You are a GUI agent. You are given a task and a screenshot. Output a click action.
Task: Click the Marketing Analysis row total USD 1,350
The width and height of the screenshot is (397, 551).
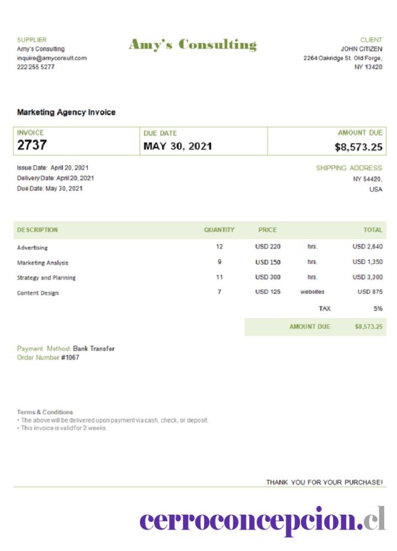pyautogui.click(x=367, y=262)
